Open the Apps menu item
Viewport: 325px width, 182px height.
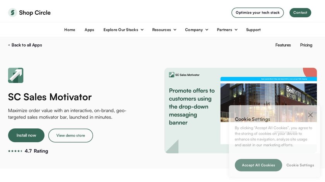(x=89, y=30)
